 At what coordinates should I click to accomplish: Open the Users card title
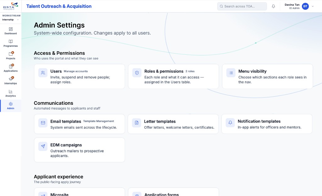coord(56,71)
